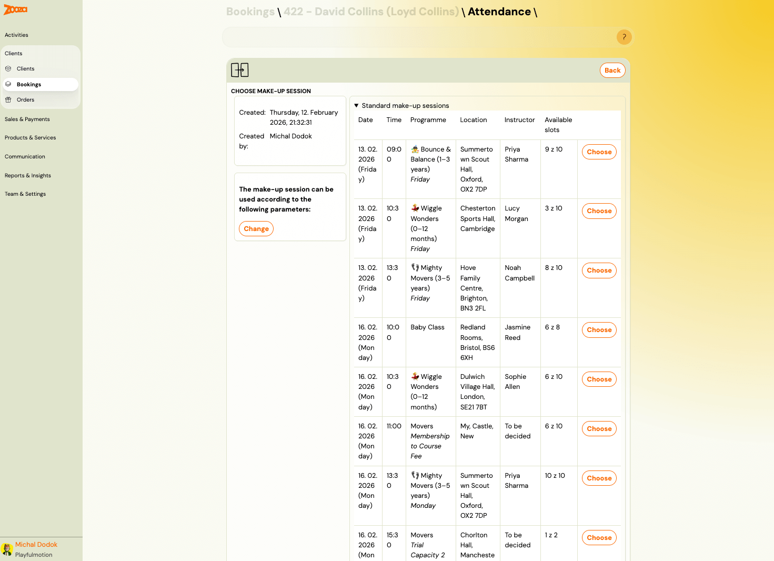The width and height of the screenshot is (774, 561).
Task: Choose the Monday Mighty Movers session
Action: pos(599,478)
